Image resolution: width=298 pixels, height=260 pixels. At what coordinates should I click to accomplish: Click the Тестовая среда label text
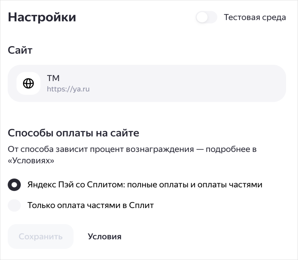(x=255, y=17)
